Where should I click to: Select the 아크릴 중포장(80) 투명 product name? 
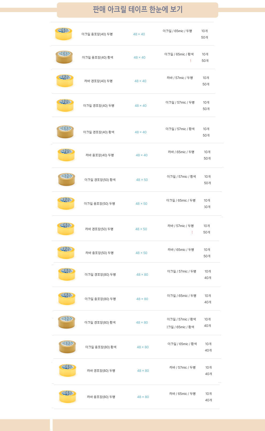(100, 299)
